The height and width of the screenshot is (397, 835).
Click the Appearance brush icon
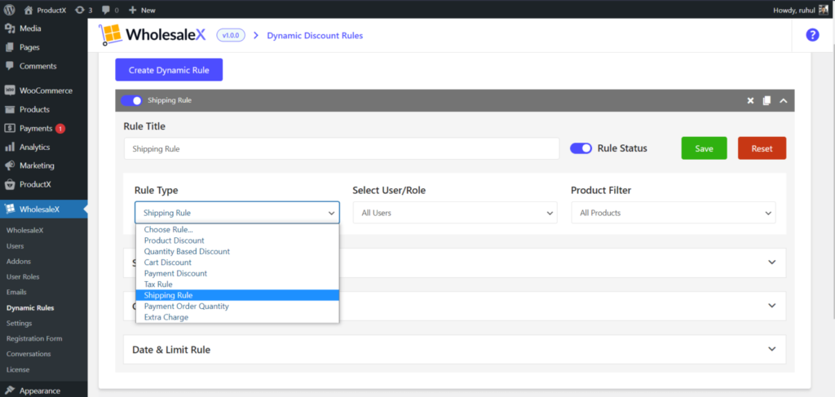tap(10, 390)
